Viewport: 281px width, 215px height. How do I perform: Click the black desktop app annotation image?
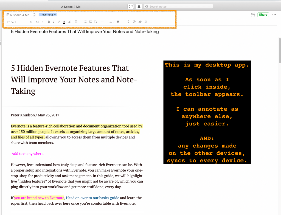click(x=207, y=112)
